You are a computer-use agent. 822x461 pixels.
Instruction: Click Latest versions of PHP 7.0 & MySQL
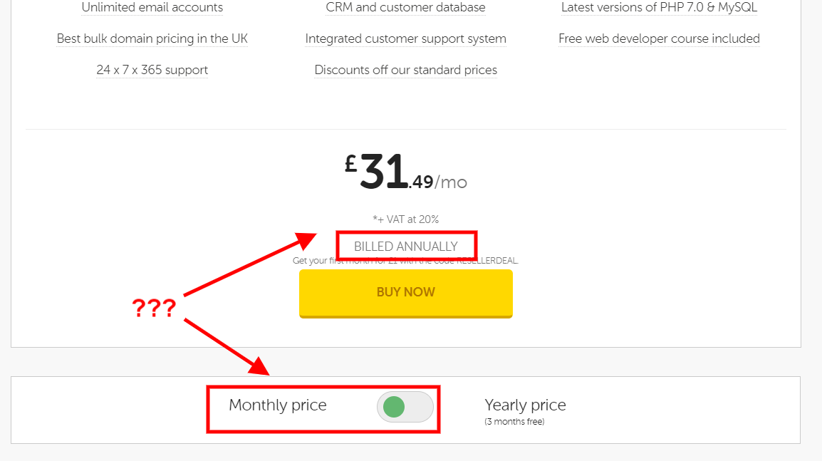[659, 8]
